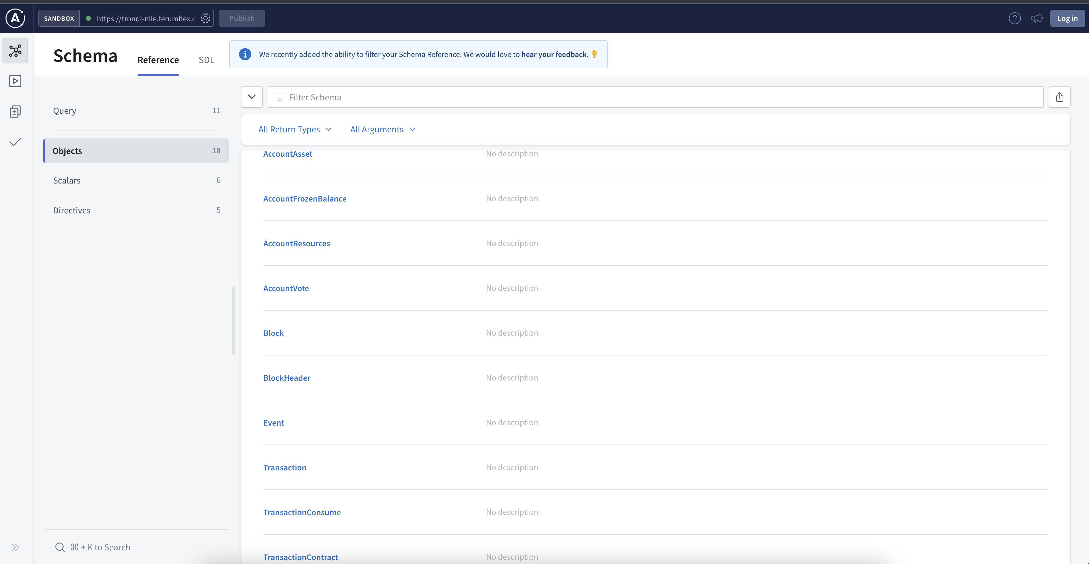Viewport: 1089px width, 564px height.
Task: Click the share schema export icon
Action: tap(1059, 97)
